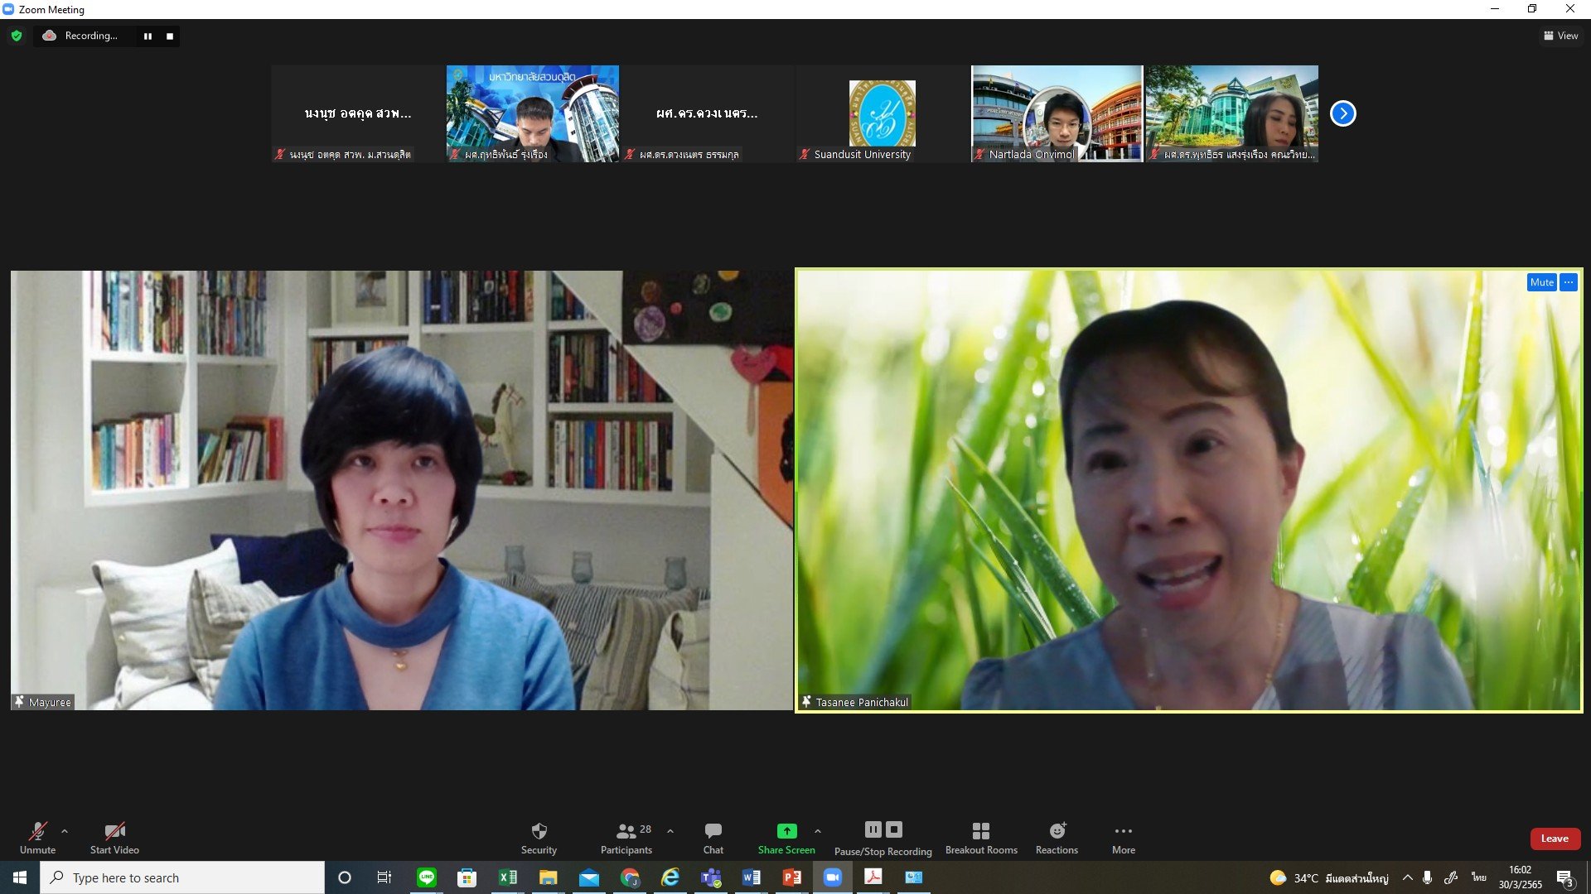Toggle Start Video camera
Viewport: 1591px width, 894px height.
(114, 831)
